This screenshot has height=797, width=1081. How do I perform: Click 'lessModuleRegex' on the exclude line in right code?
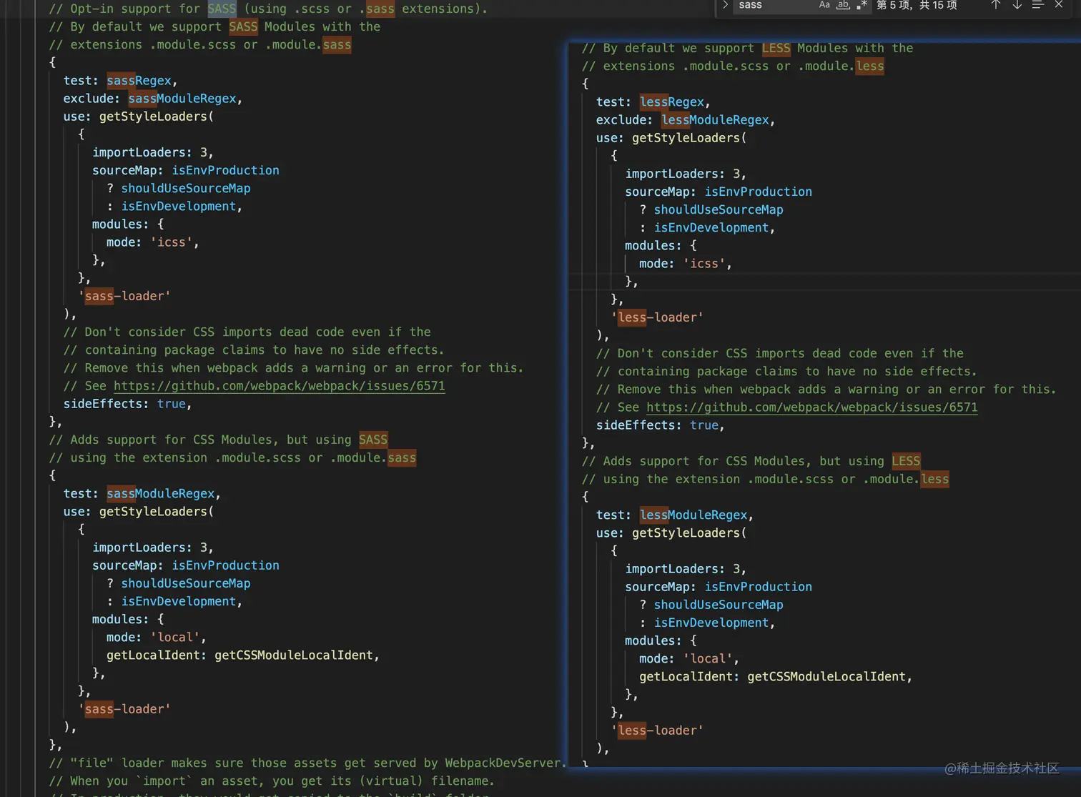pos(715,120)
